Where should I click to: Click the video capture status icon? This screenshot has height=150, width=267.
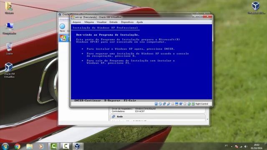point(181,104)
